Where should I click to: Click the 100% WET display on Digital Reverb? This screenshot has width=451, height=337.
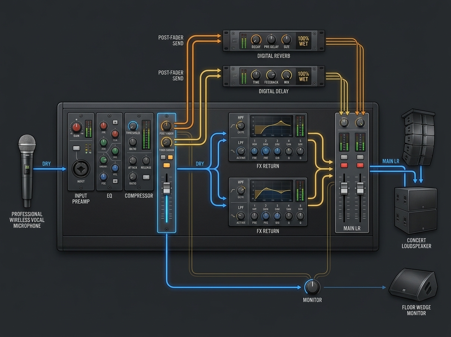click(x=303, y=41)
